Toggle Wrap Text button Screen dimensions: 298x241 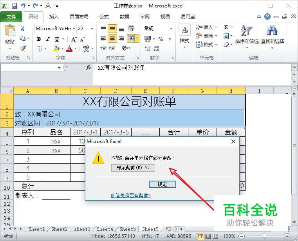(x=131, y=29)
